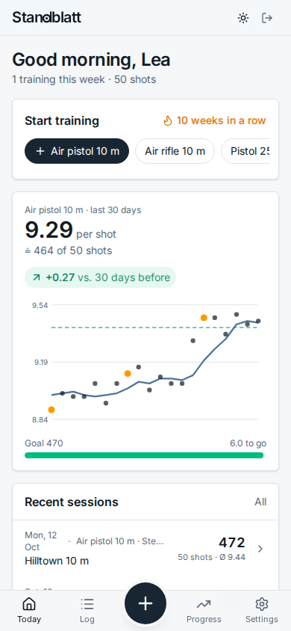Click the logout icon in header

coord(267,18)
